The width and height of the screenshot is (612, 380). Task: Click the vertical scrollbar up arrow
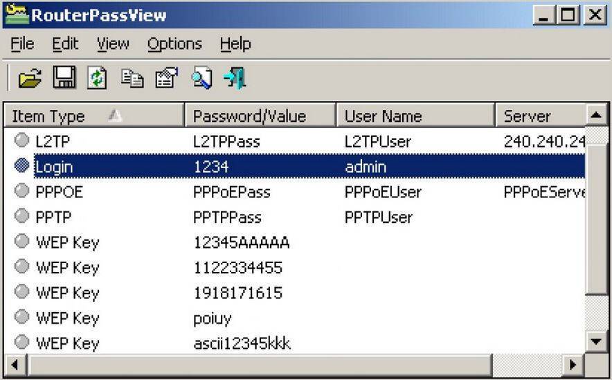point(596,116)
